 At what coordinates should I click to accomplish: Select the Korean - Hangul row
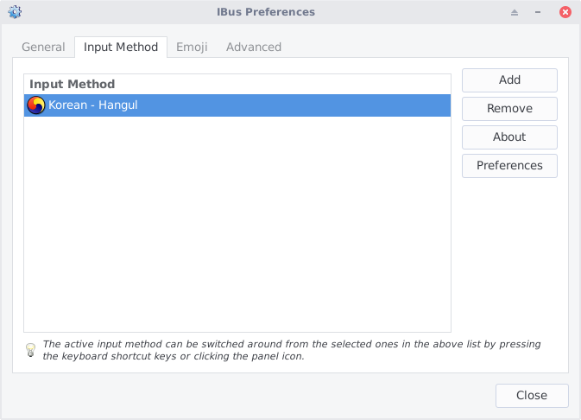(237, 105)
